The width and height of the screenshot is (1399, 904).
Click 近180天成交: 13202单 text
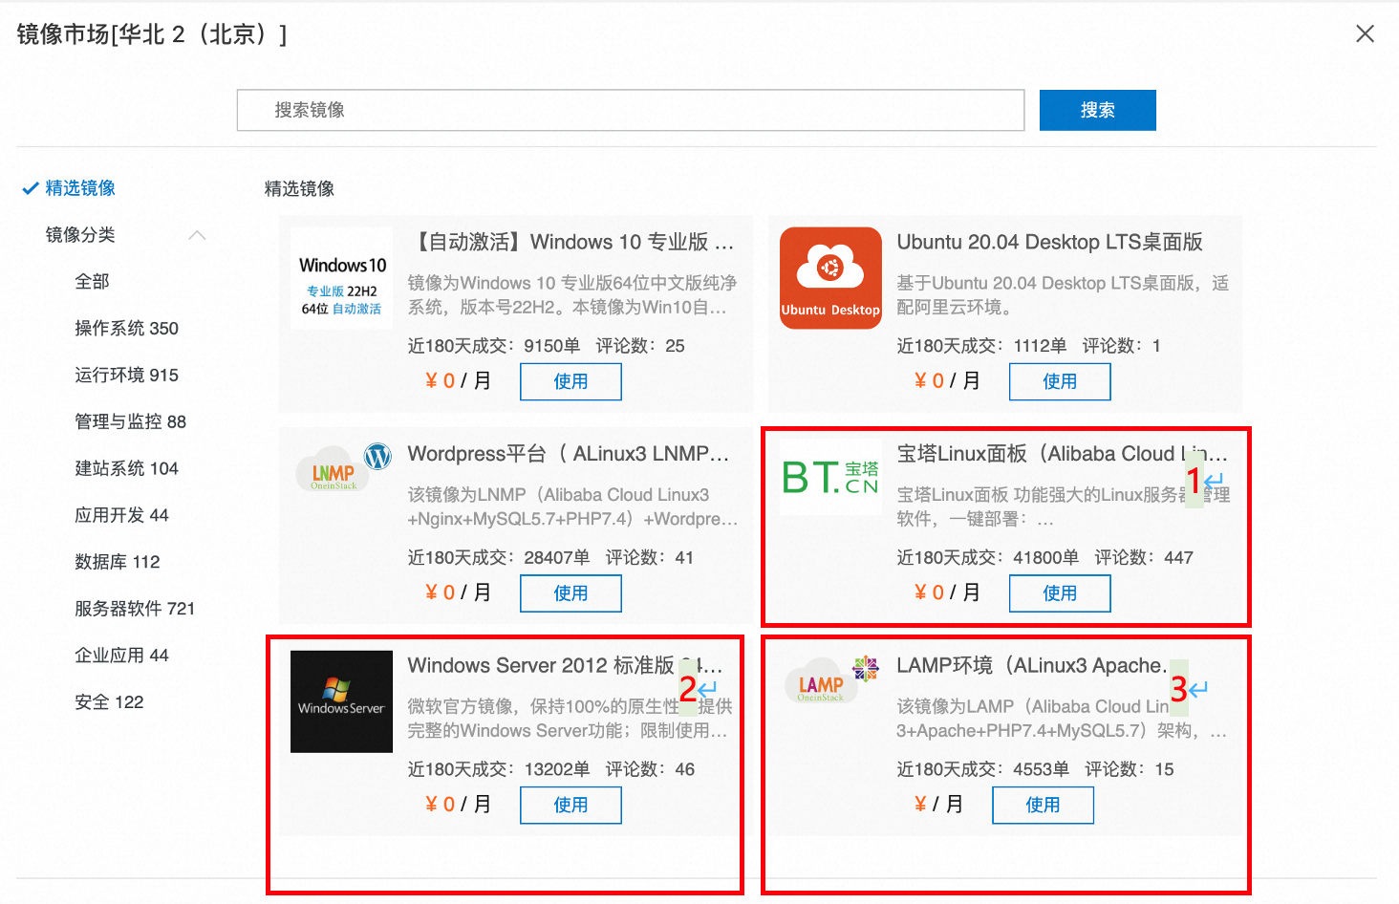pyautogui.click(x=499, y=770)
